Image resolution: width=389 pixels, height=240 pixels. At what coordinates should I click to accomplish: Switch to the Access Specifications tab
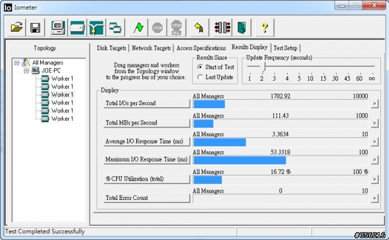201,48
